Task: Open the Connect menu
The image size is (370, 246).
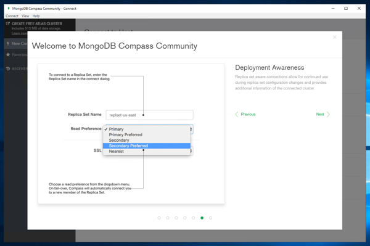Action: click(x=12, y=16)
